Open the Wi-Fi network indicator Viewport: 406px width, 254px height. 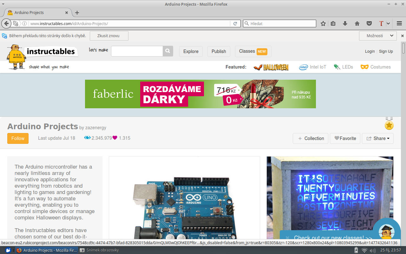(364, 250)
